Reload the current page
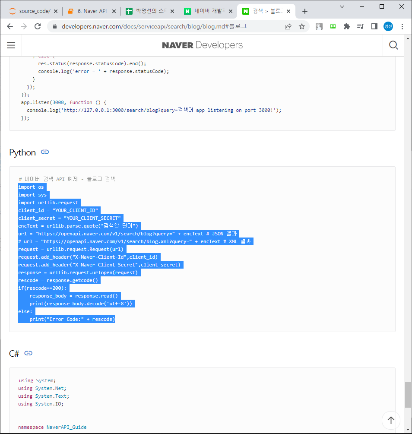Viewport: 412px width, 434px height. [x=38, y=26]
